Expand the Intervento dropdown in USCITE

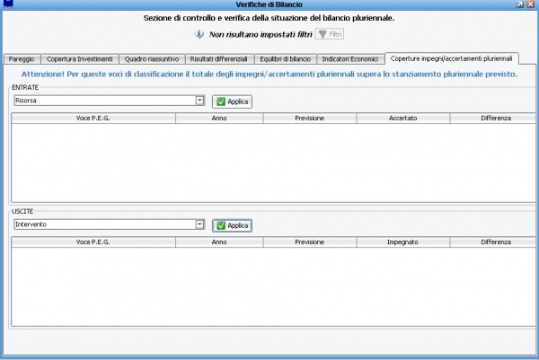pyautogui.click(x=199, y=224)
